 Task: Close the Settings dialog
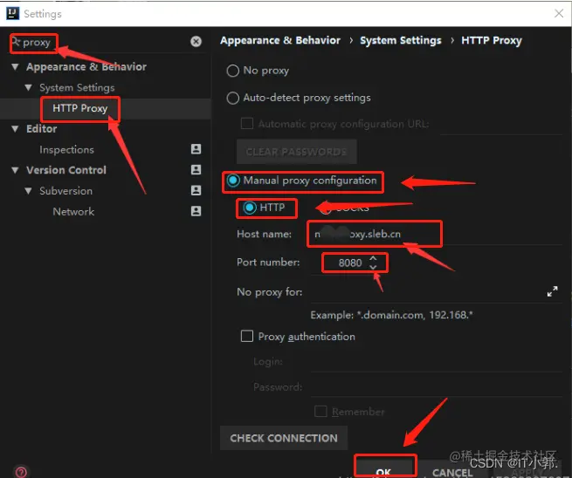[559, 13]
